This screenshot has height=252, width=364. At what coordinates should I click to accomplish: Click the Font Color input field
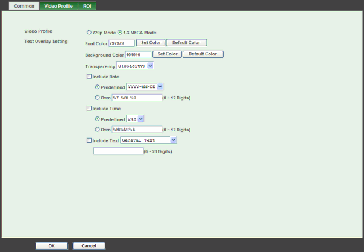(121, 43)
